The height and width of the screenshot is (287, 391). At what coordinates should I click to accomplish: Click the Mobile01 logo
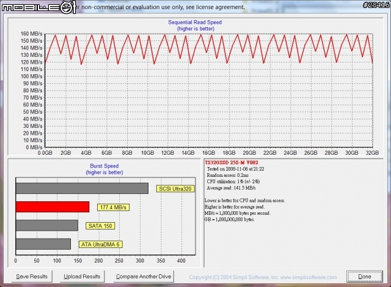point(38,7)
